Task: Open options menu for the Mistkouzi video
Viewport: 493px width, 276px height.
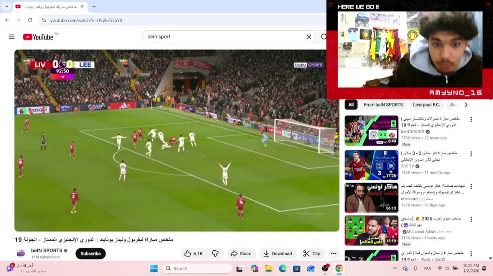Action: point(471,187)
